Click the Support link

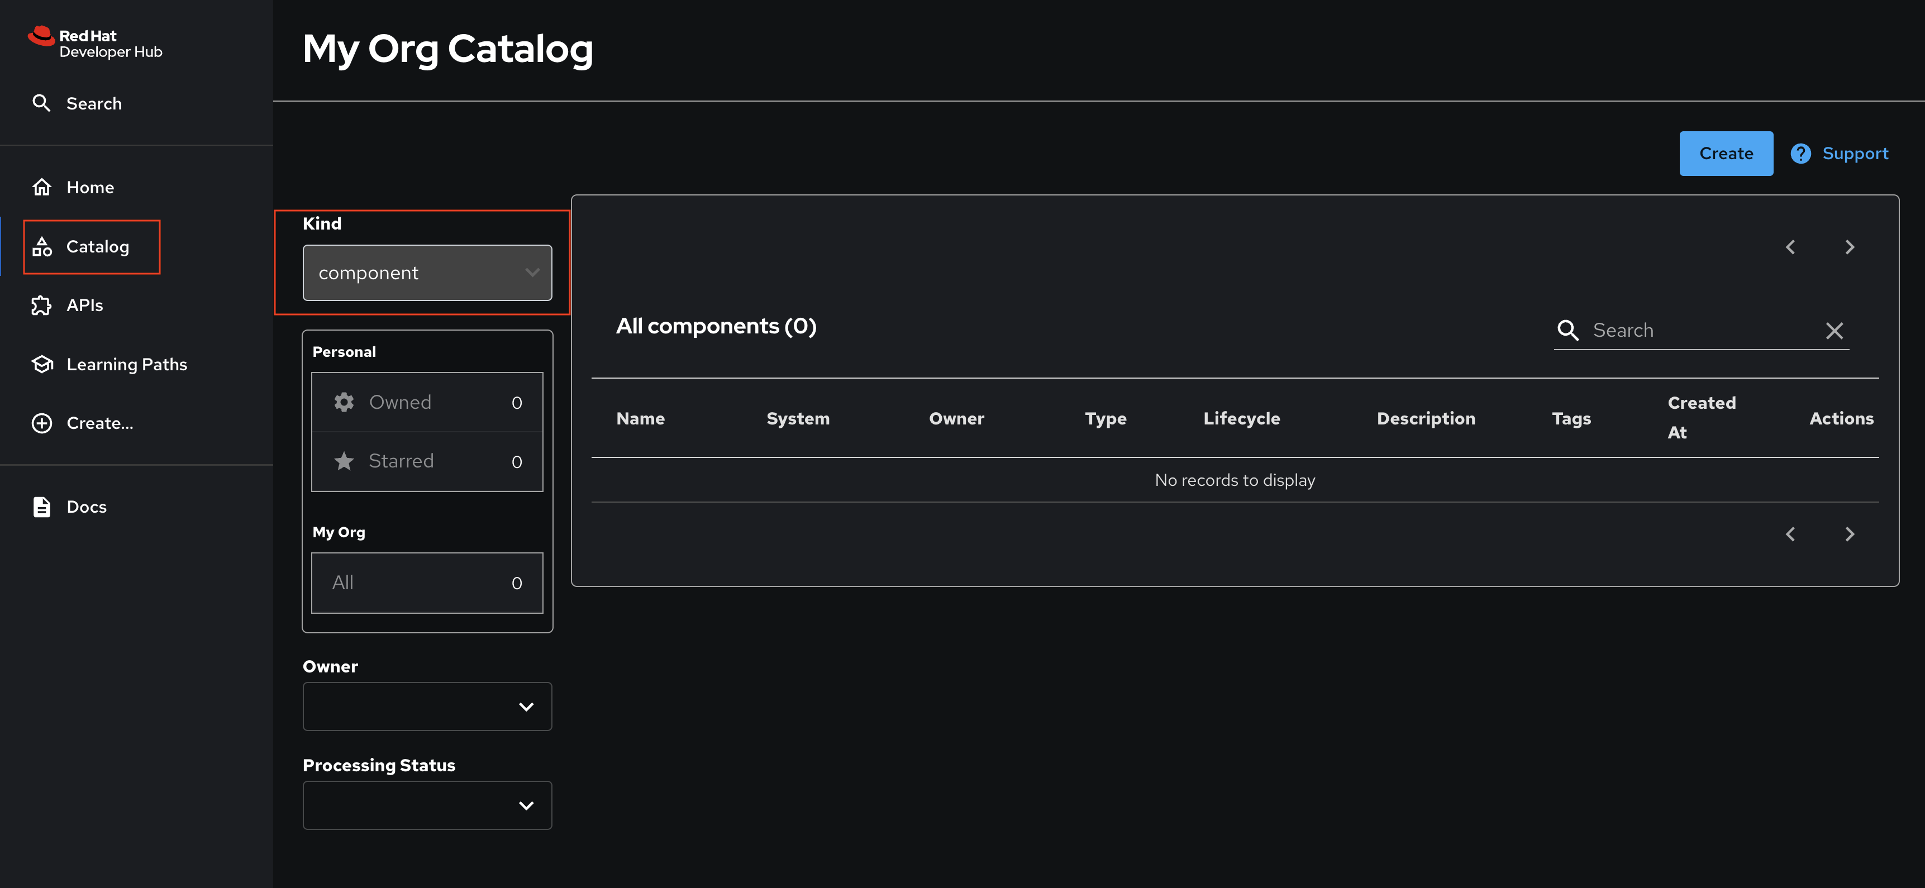pos(1839,152)
